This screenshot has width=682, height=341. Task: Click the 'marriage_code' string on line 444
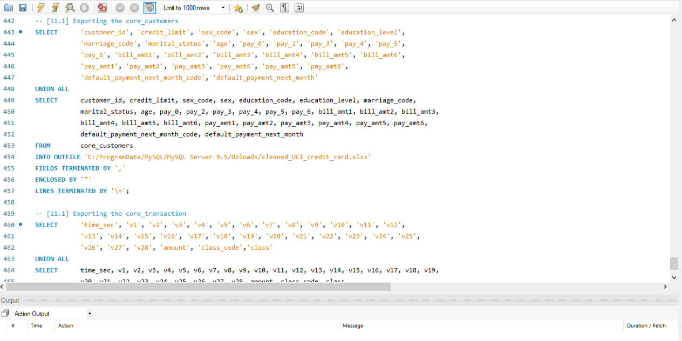[x=108, y=44]
